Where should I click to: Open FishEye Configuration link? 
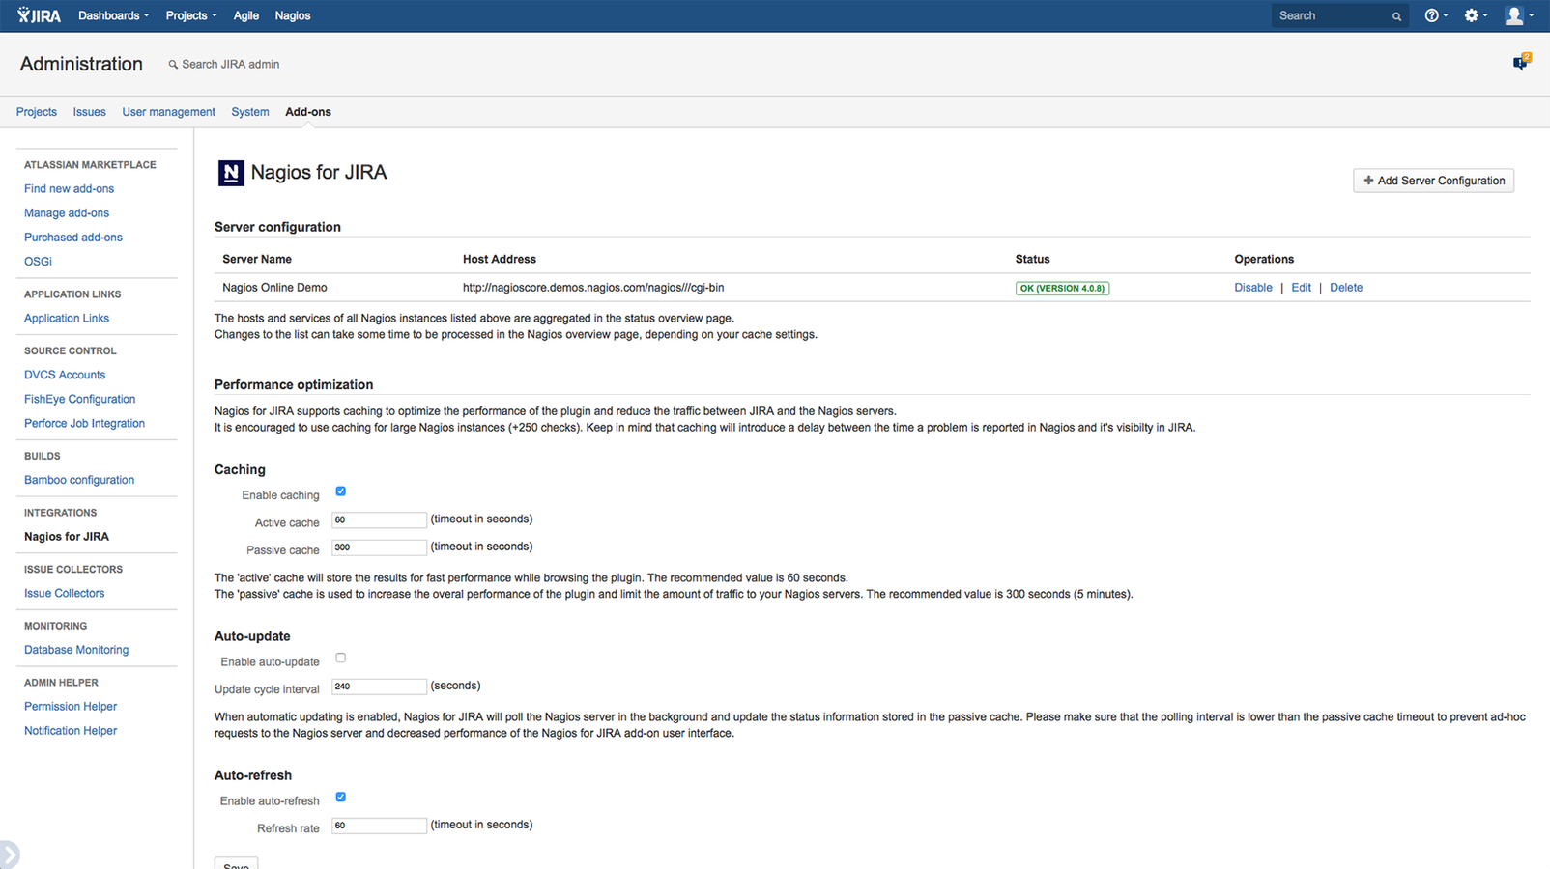pos(79,400)
